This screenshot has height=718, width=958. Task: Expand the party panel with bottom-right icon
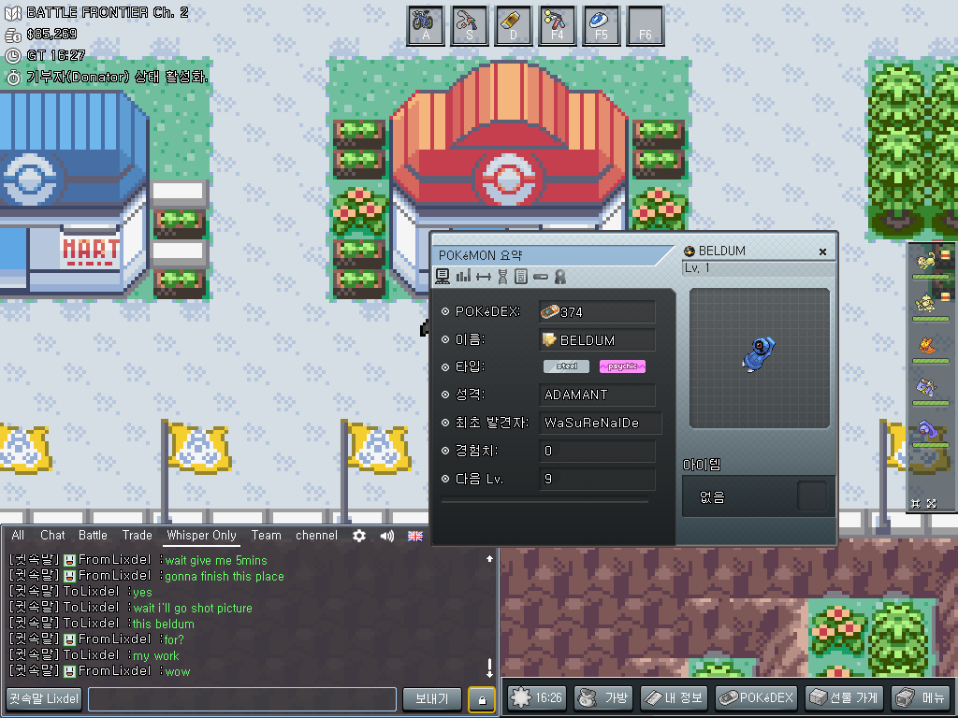click(x=931, y=503)
